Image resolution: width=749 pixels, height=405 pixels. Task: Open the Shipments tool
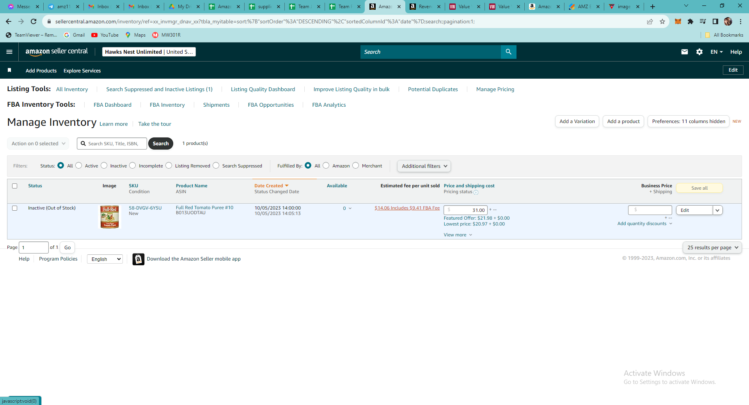216,105
